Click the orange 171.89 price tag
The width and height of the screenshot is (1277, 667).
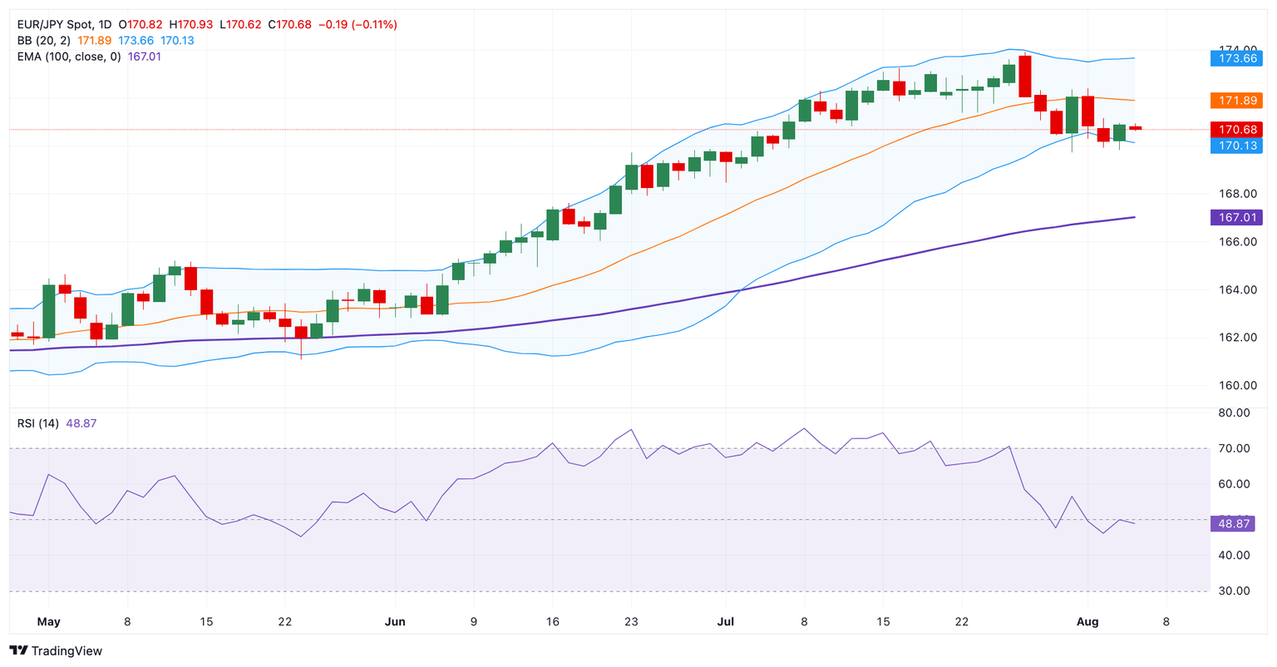1235,101
